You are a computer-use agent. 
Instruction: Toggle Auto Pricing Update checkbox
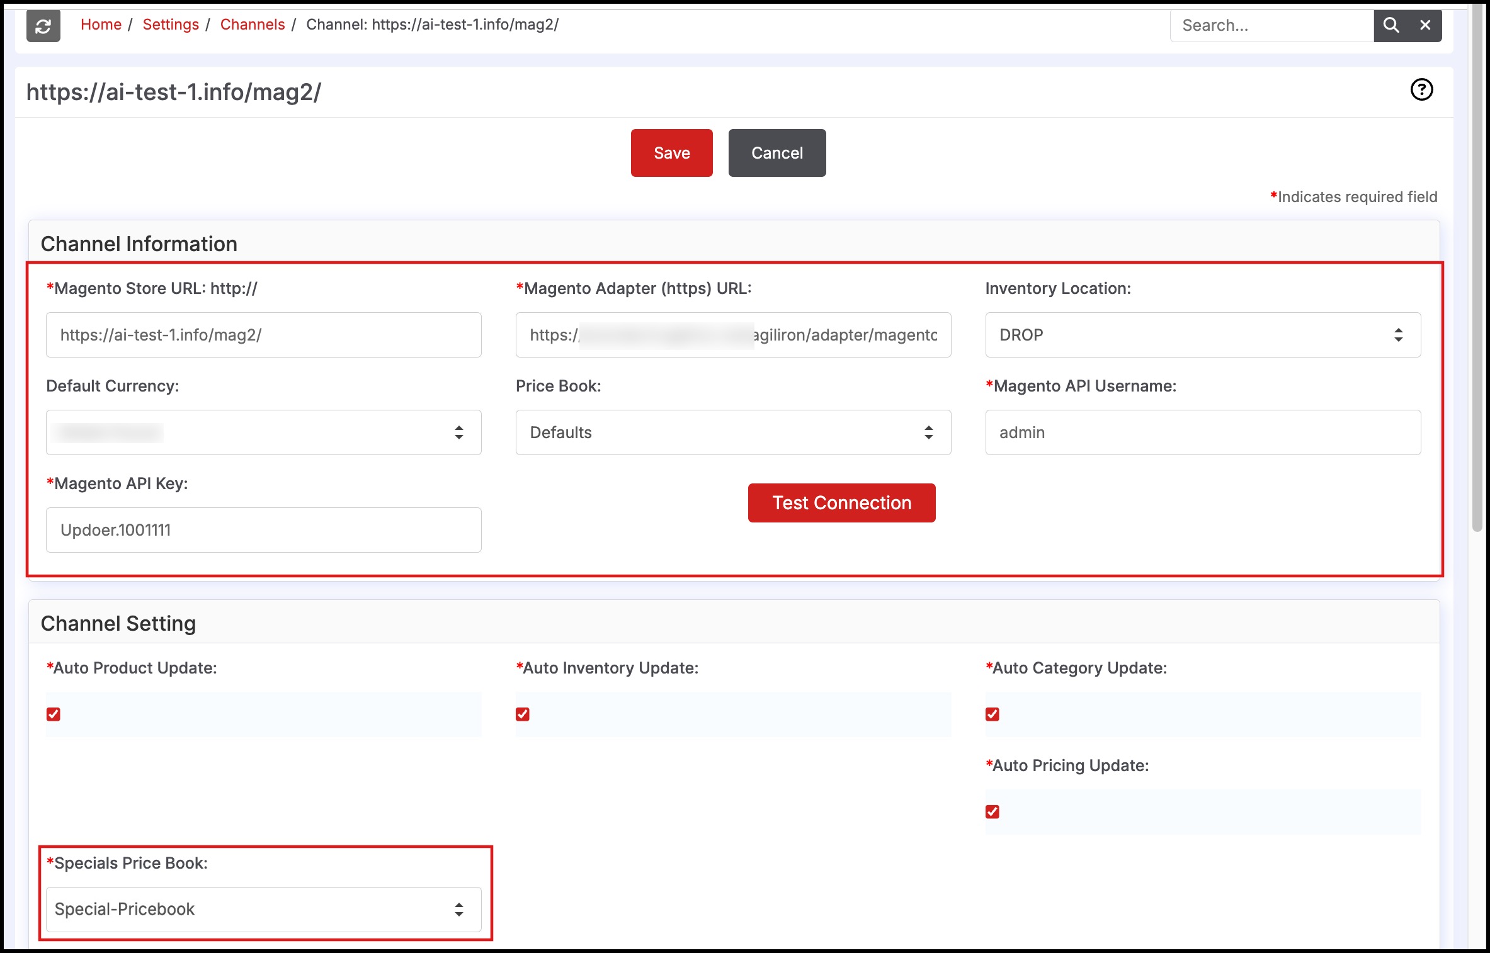click(x=992, y=812)
